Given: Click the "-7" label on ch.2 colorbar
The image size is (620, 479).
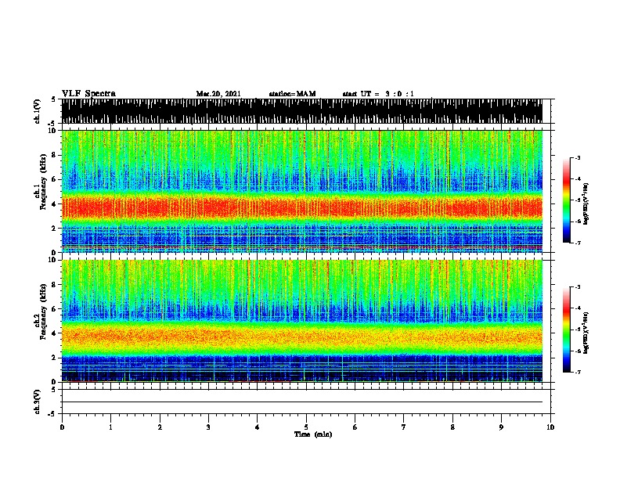Looking at the screenshot, I should tap(578, 372).
